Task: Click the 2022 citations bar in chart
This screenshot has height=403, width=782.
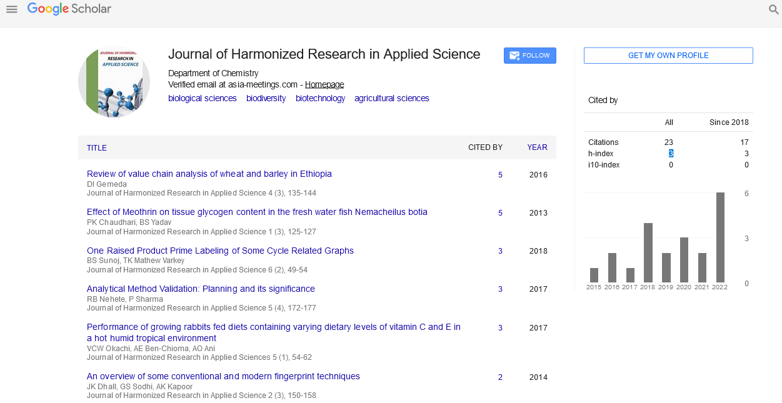Action: point(720,237)
